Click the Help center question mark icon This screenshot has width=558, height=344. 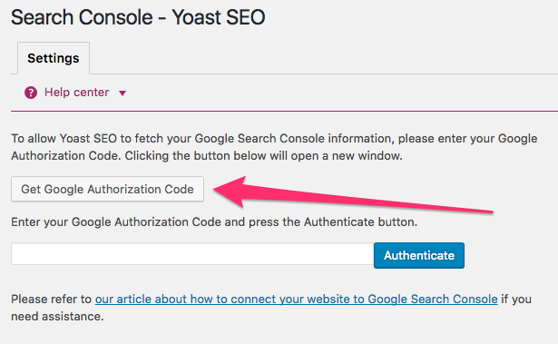[x=31, y=93]
